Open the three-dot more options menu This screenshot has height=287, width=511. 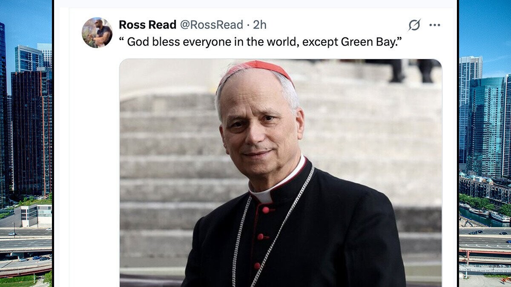(434, 25)
